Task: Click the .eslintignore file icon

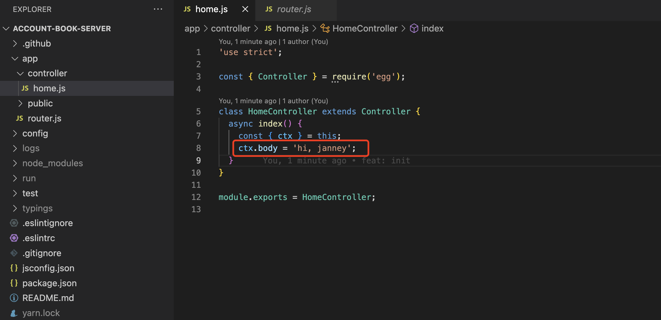Action: (14, 223)
